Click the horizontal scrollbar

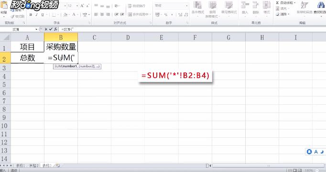point(268,166)
